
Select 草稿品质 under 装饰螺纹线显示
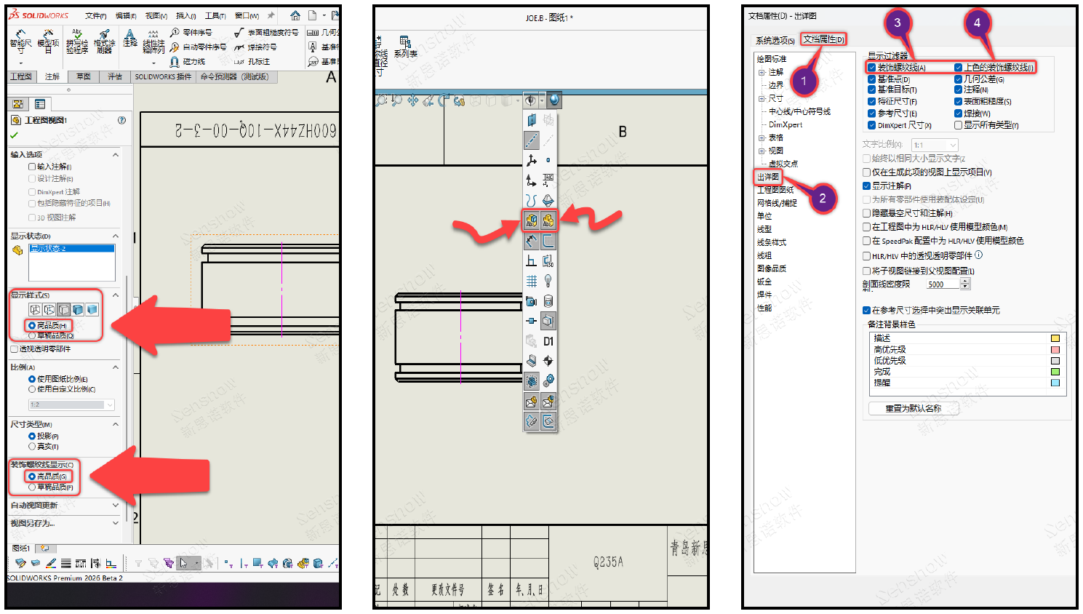point(32,487)
